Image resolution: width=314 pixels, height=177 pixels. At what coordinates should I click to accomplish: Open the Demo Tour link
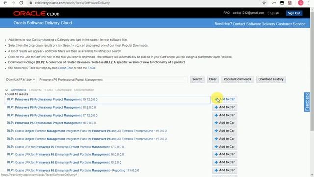[65, 68]
